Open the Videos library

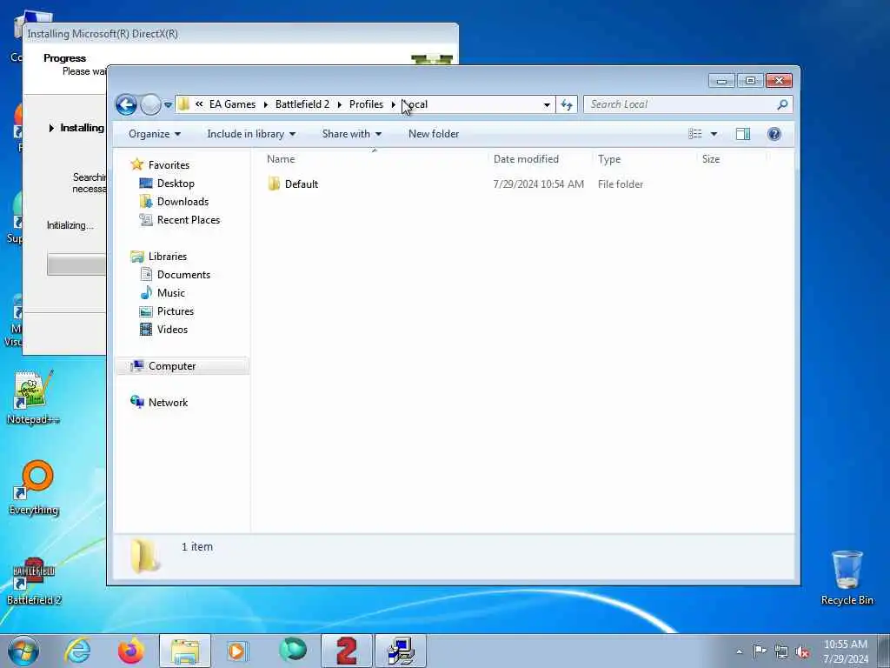click(x=172, y=330)
